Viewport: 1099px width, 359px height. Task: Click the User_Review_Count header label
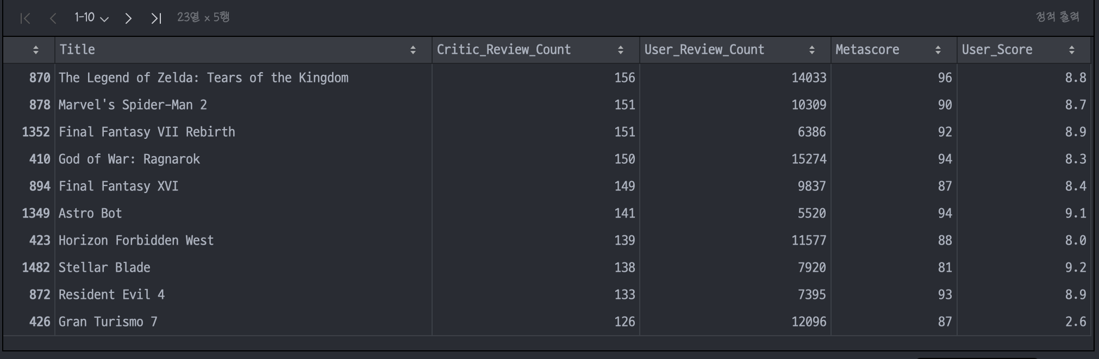(704, 50)
